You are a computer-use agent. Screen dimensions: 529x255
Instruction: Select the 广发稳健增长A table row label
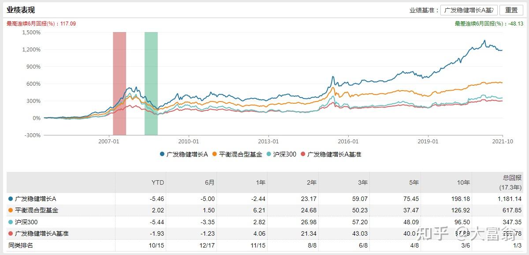coord(35,199)
